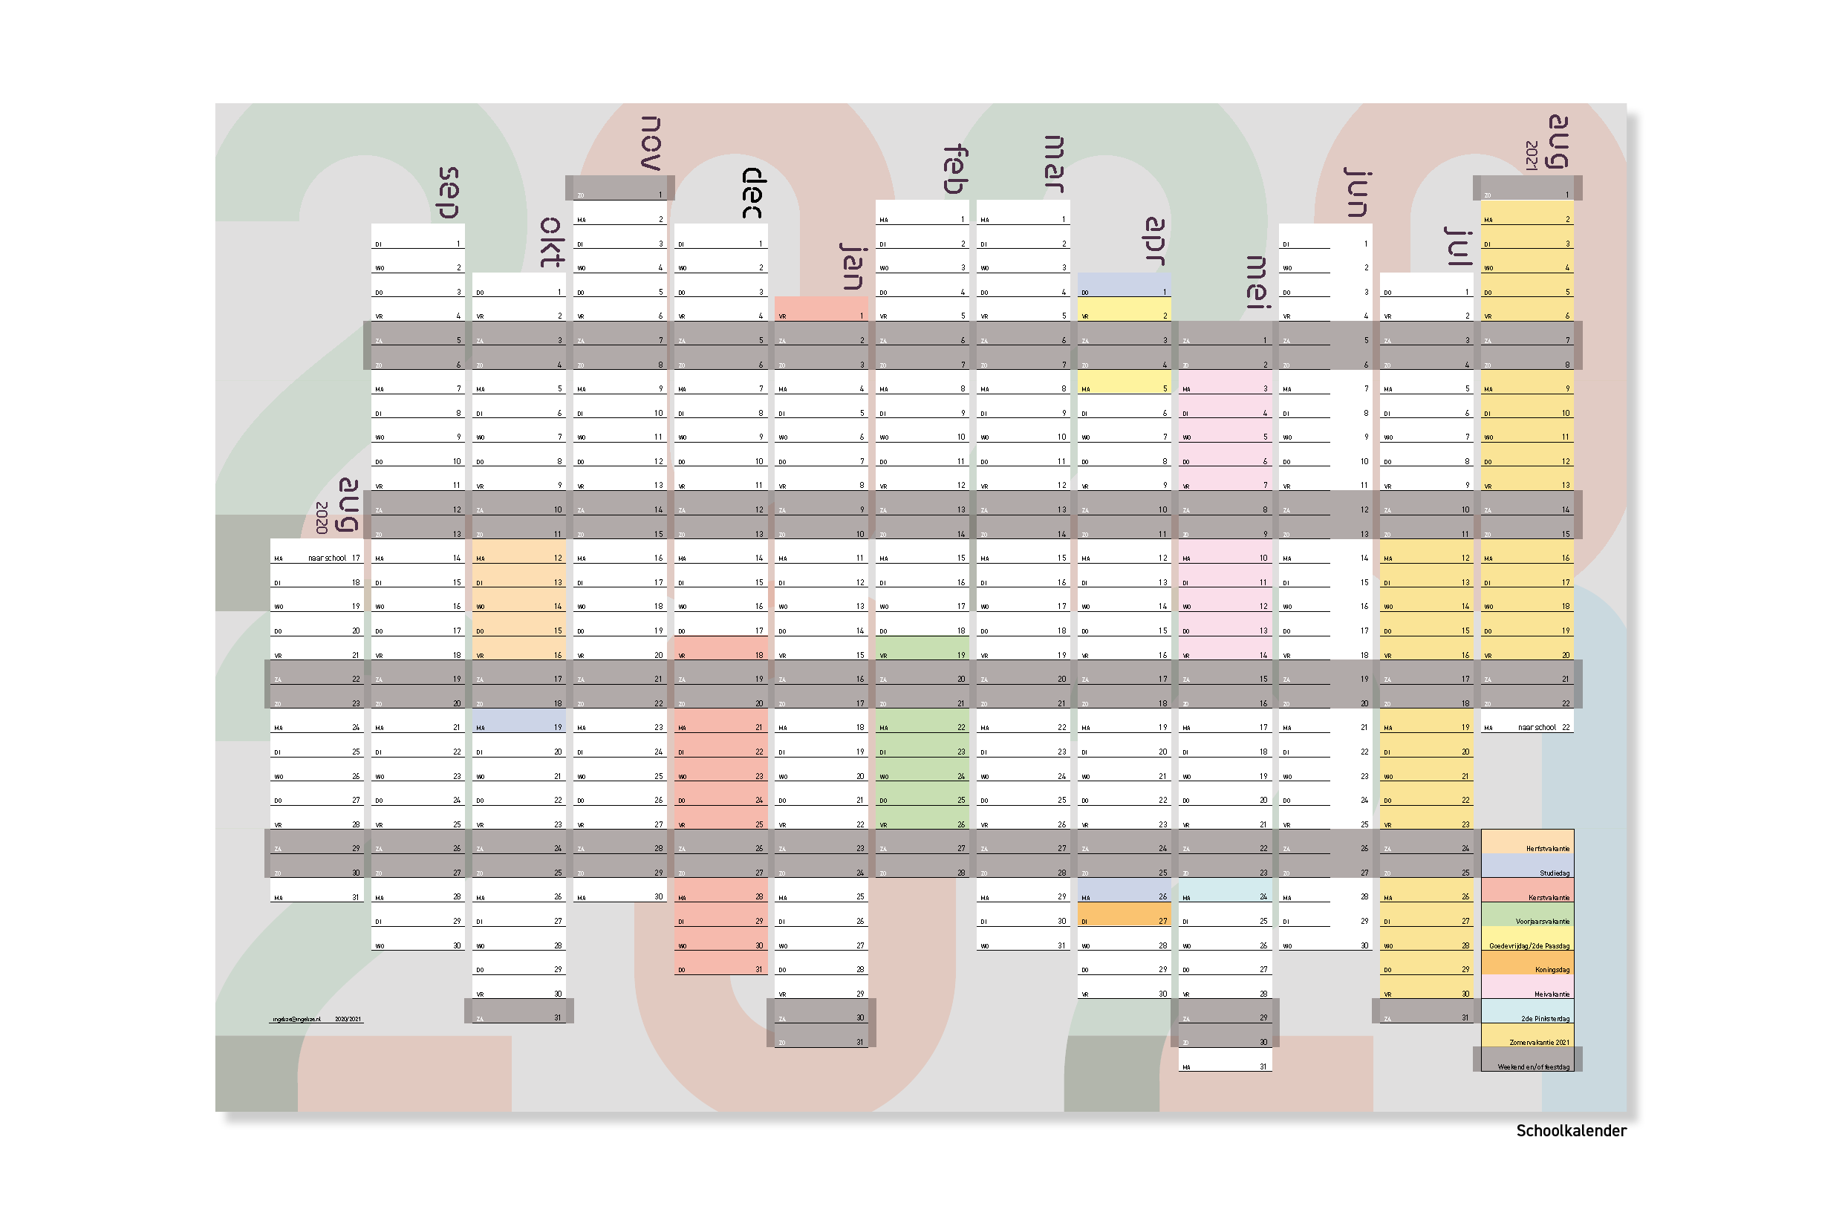Click the blue DO 1 cell in apr
Viewport: 1842px width, 1215px height.
click(1124, 285)
